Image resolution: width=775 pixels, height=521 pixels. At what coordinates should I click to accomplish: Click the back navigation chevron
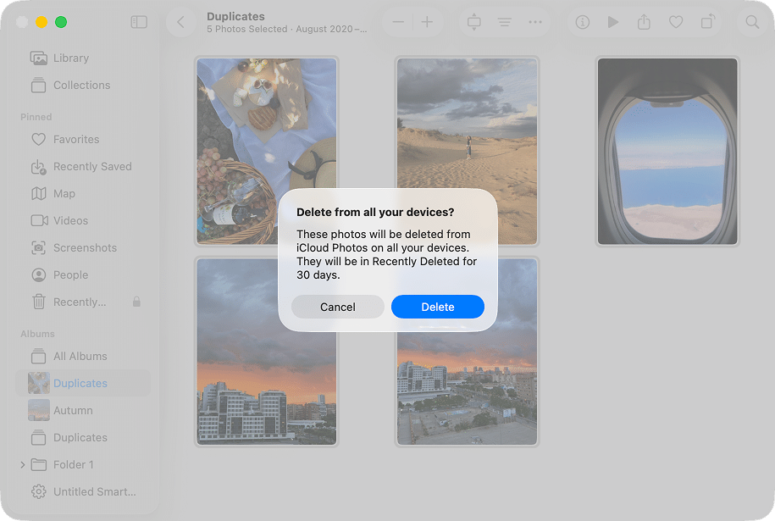click(x=180, y=22)
